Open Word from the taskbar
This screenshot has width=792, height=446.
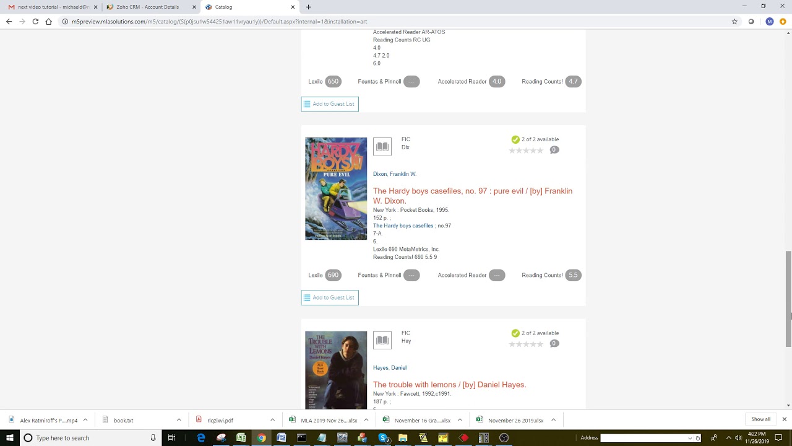pos(282,438)
